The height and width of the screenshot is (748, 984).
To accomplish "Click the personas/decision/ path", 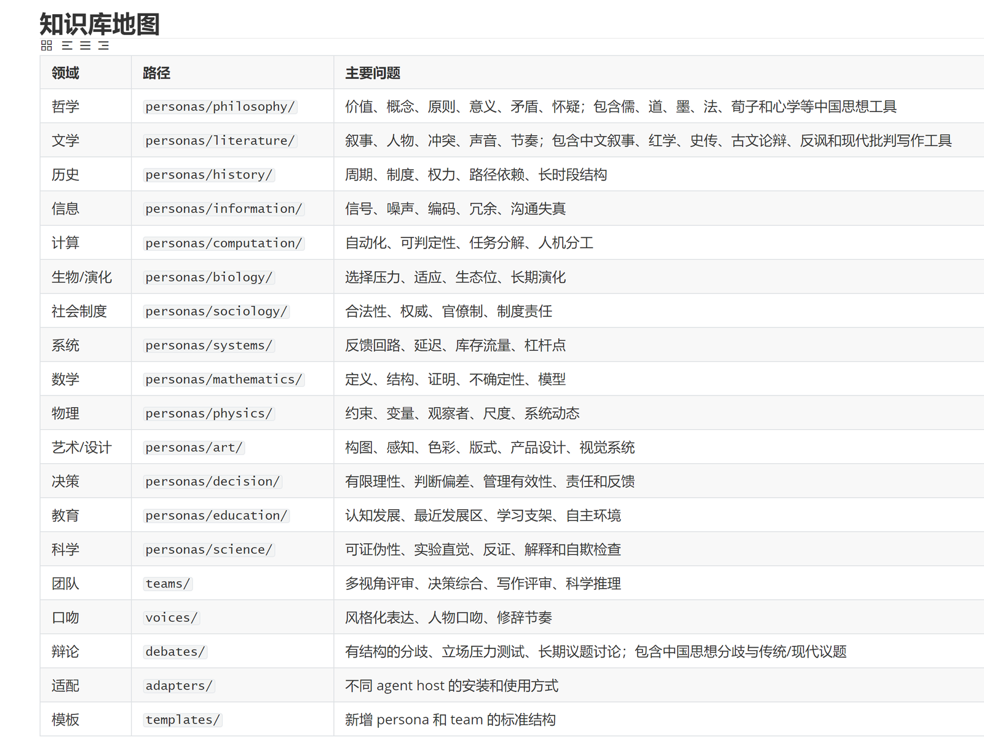I will (213, 481).
